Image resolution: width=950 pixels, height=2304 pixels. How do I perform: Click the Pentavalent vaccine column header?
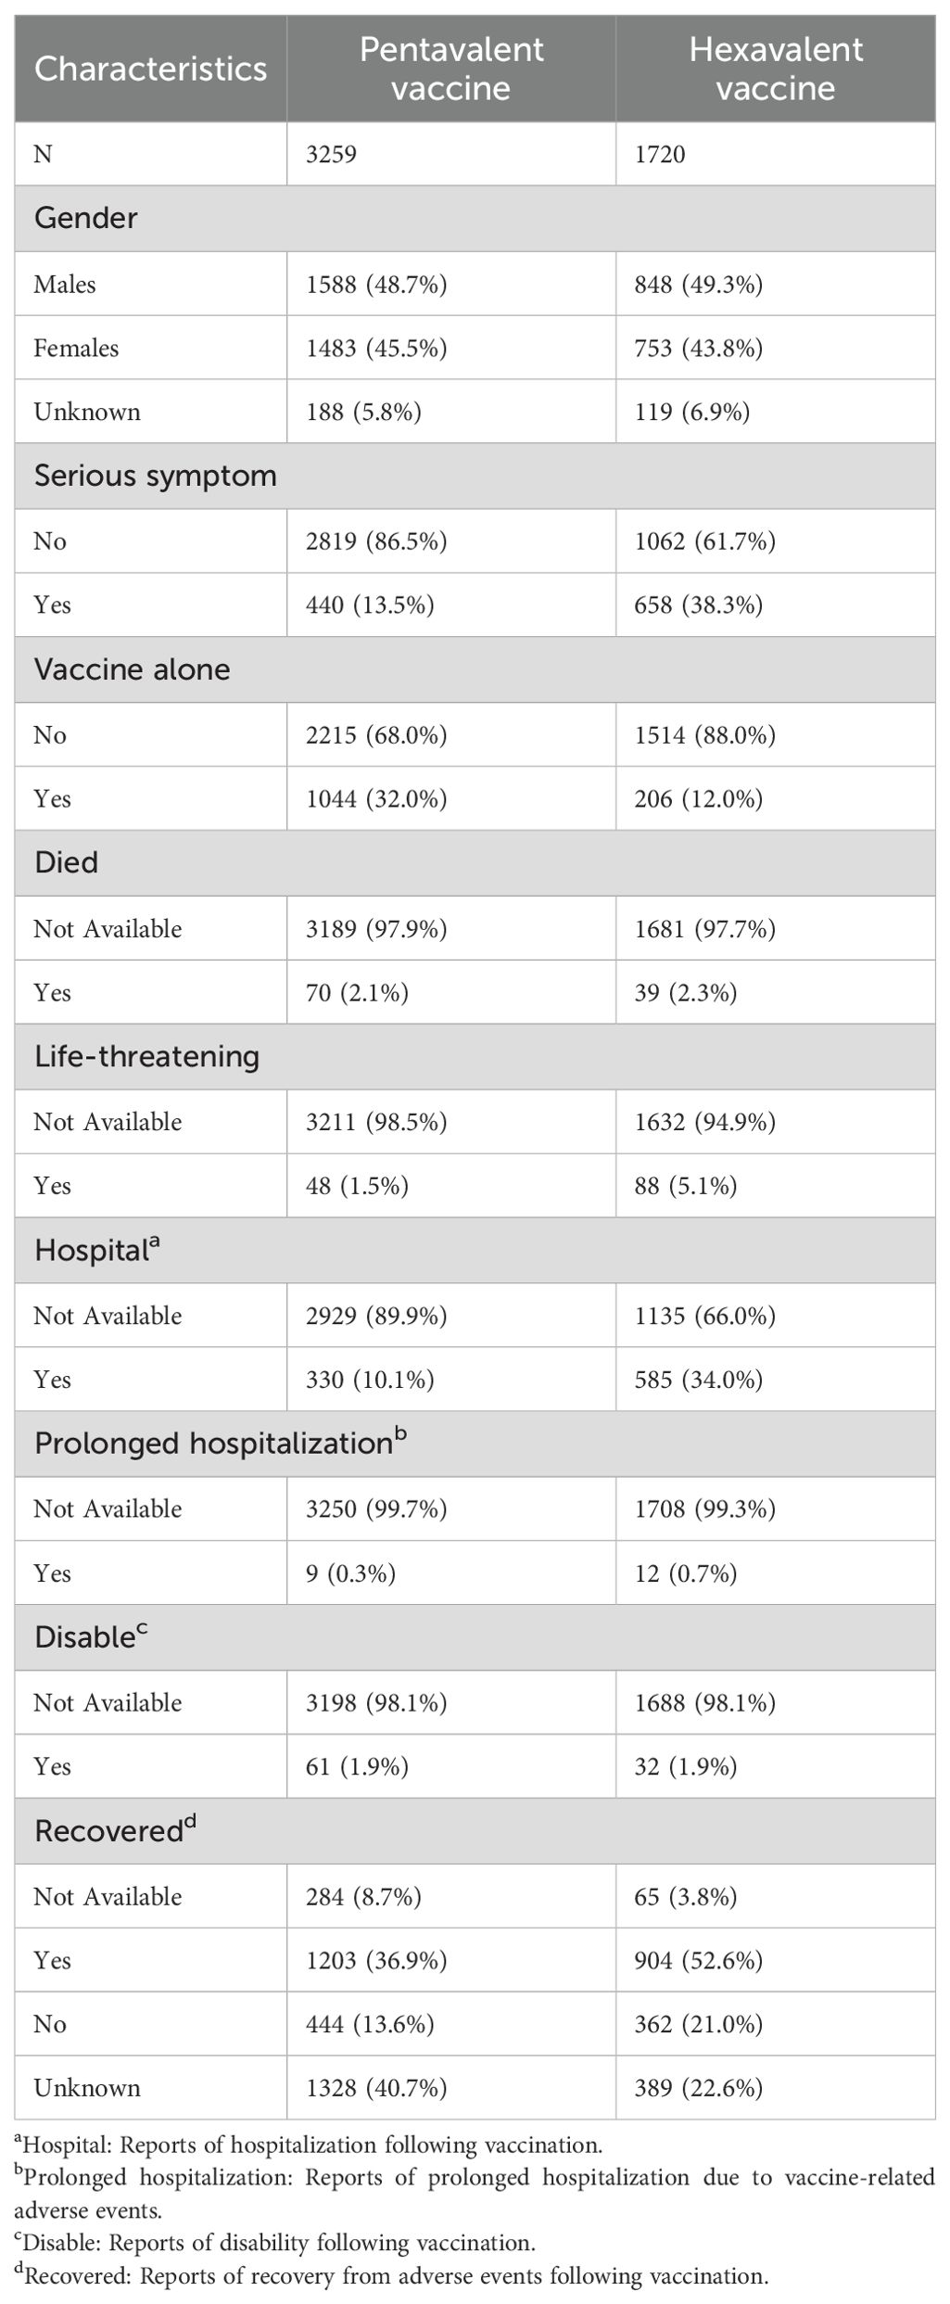(450, 70)
